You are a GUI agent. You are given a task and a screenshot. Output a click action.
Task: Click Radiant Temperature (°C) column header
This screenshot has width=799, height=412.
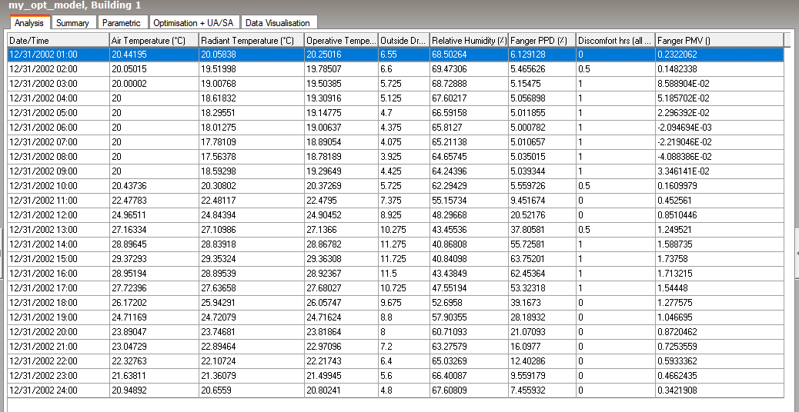click(x=252, y=40)
